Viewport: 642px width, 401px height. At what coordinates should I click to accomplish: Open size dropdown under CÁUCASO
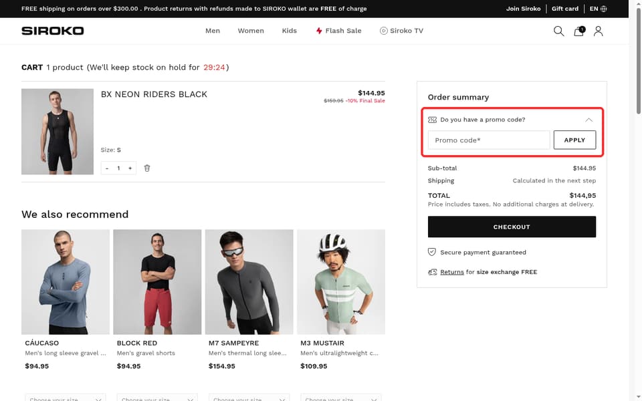(66, 398)
